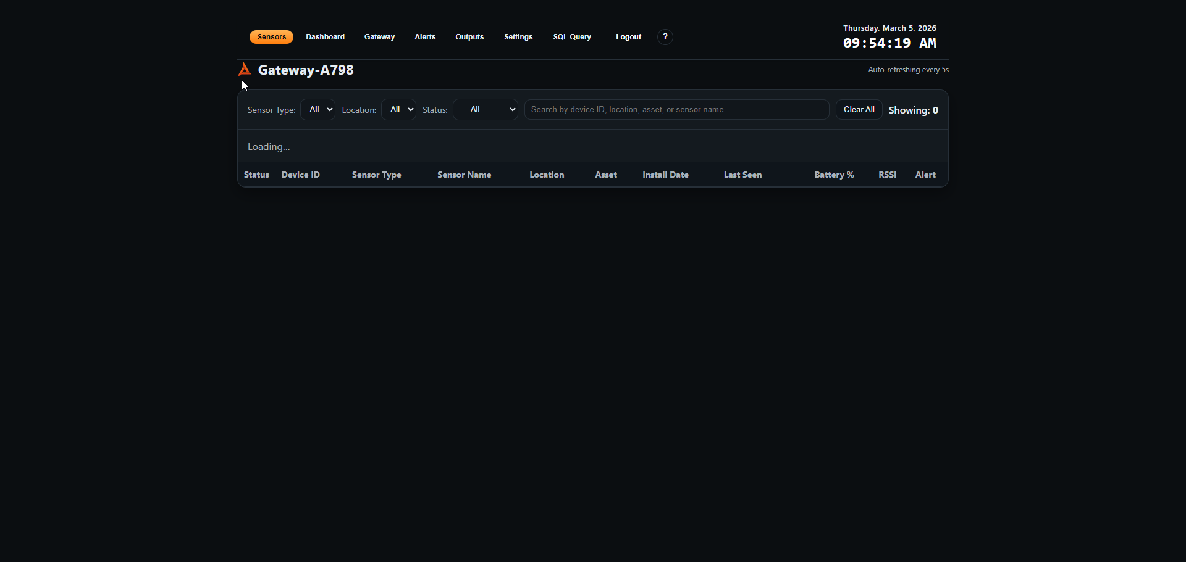This screenshot has height=562, width=1186.
Task: Sort by the Battery % column header
Action: click(x=834, y=175)
